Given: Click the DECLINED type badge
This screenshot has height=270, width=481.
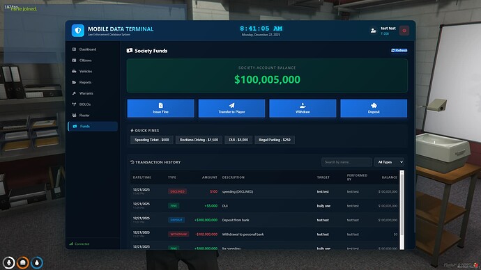Looking at the screenshot, I should coord(177,191).
